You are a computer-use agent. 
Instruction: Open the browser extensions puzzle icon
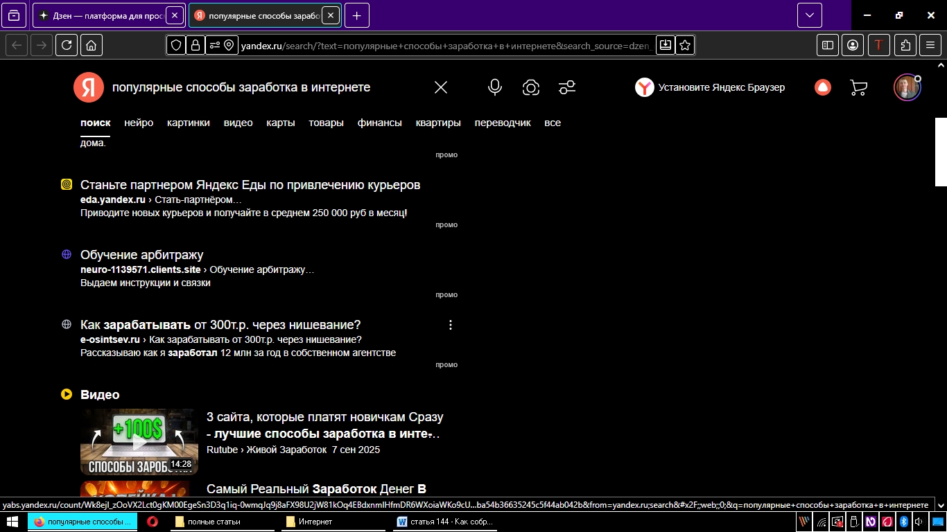[x=905, y=45]
